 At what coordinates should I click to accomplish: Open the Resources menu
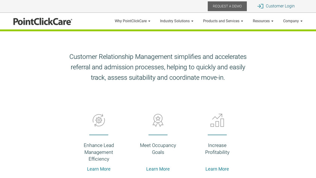[x=263, y=21]
